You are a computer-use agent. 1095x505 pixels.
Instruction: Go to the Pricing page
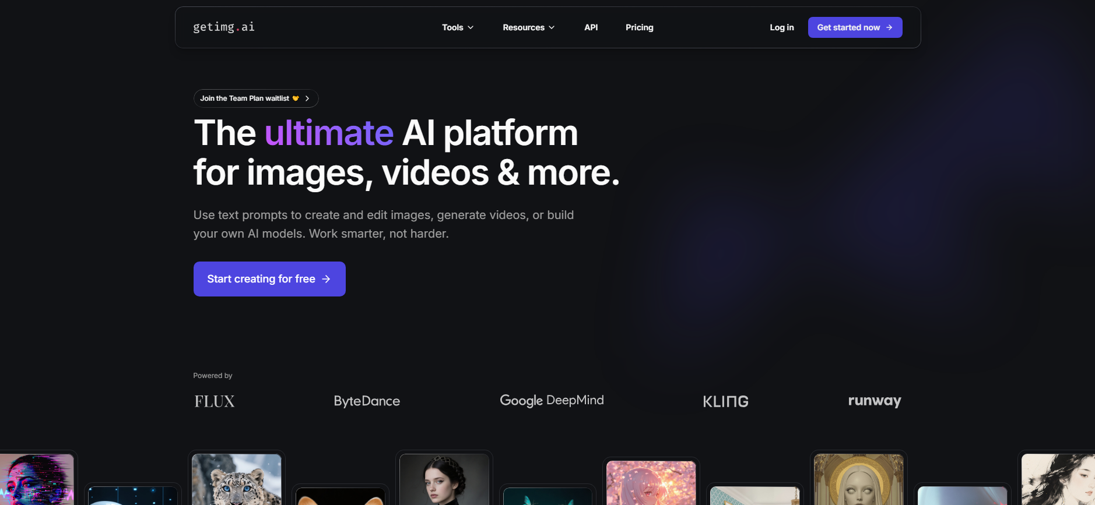[x=639, y=27]
